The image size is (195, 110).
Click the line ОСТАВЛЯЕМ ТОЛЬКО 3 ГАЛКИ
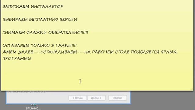tap(39, 46)
